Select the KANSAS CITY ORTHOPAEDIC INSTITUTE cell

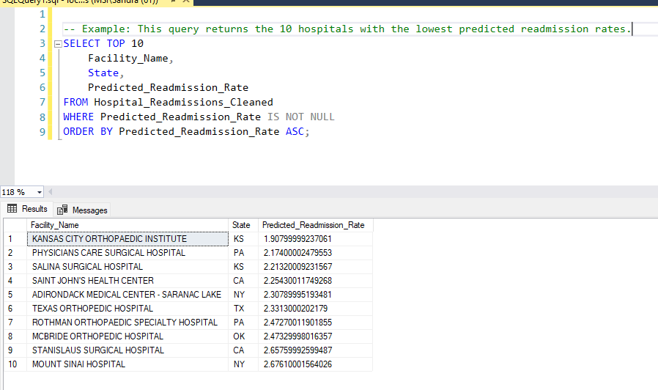(127, 239)
